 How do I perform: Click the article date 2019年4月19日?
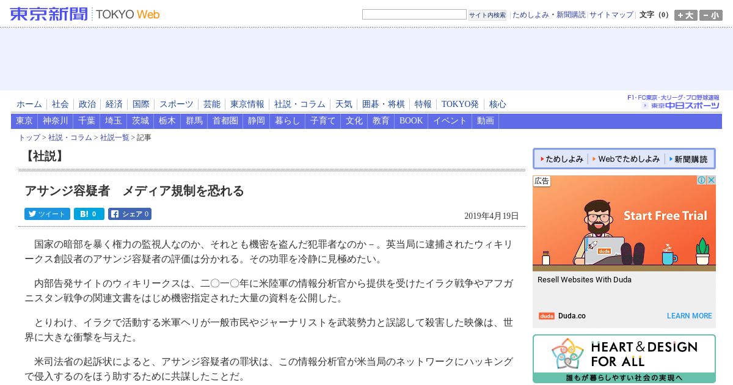(x=492, y=216)
